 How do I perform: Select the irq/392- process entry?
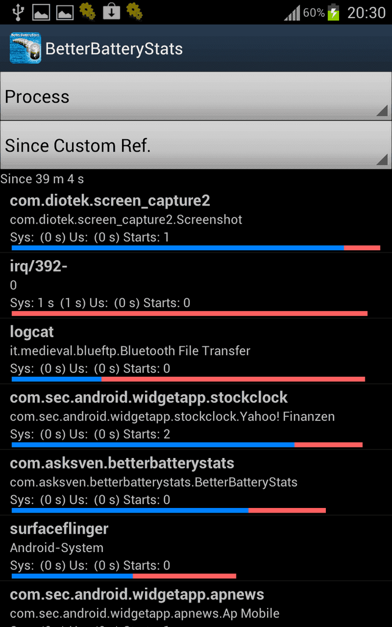tap(196, 286)
